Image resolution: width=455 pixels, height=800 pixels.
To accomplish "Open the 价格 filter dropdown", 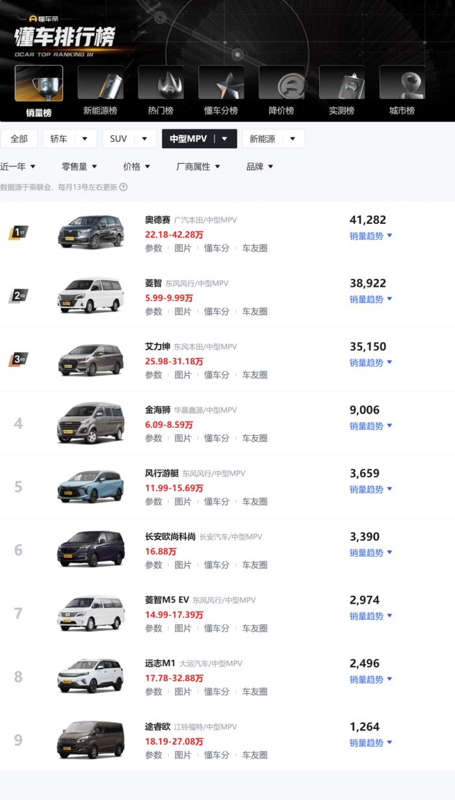I will (x=136, y=167).
